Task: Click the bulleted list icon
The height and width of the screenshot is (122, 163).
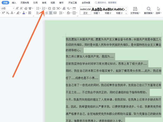Action: coord(37,8)
